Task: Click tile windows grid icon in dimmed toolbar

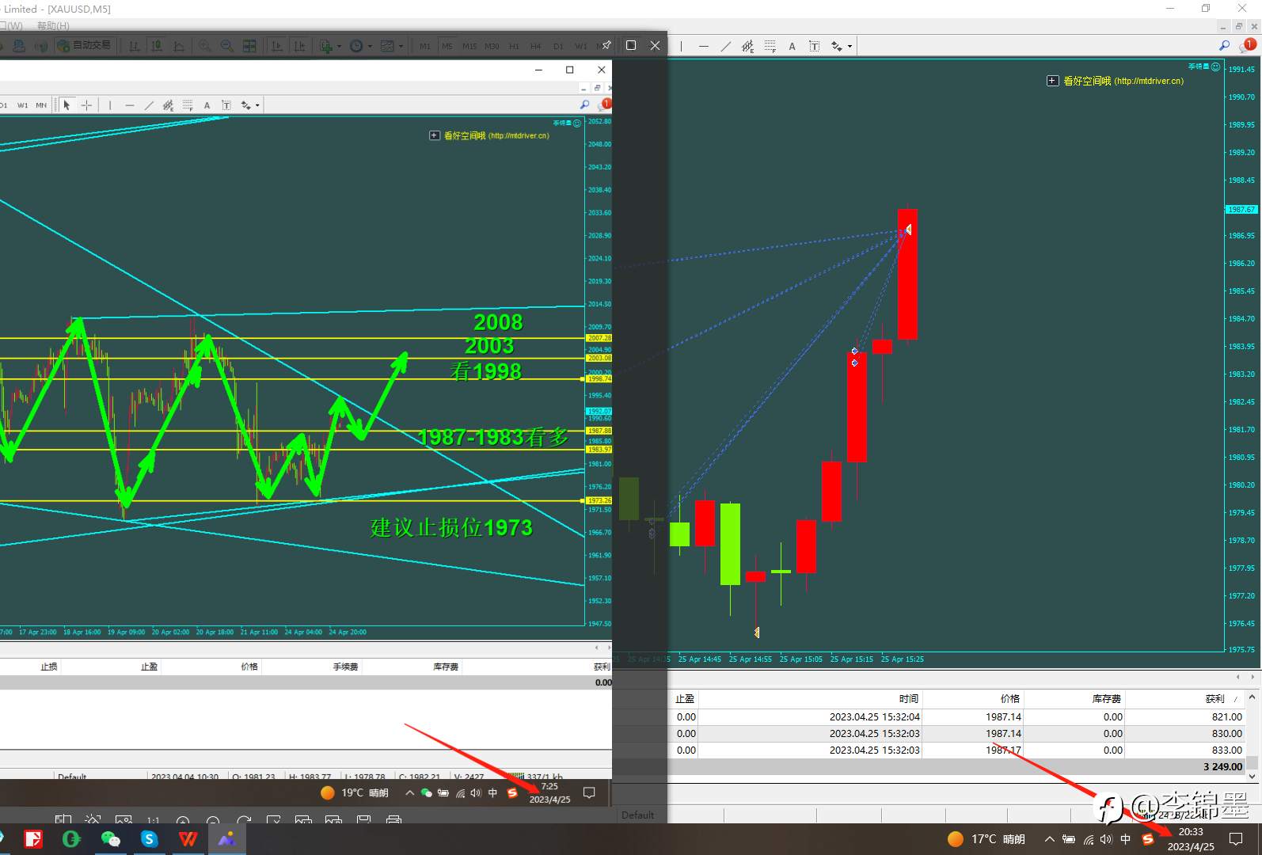Action: 249,46
